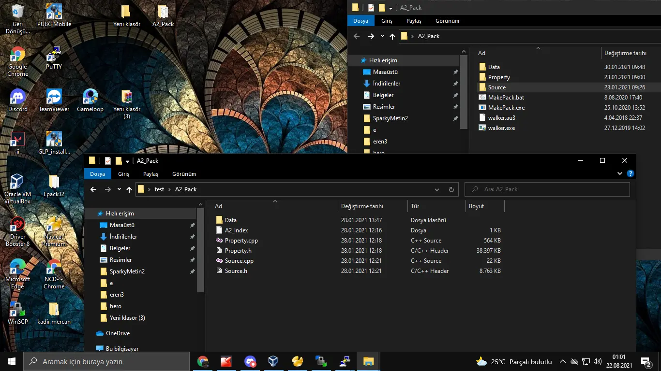Open VirtualBox from the taskbar
Viewport: 661px width, 371px height.
coord(273,361)
